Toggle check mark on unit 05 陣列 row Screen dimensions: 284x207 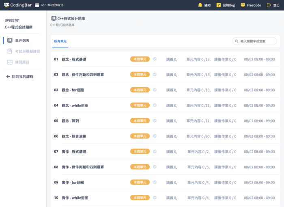[x=155, y=121]
